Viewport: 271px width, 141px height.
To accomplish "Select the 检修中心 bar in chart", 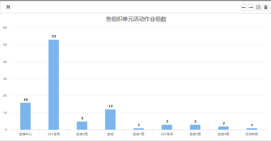I will pyautogui.click(x=25, y=116).
